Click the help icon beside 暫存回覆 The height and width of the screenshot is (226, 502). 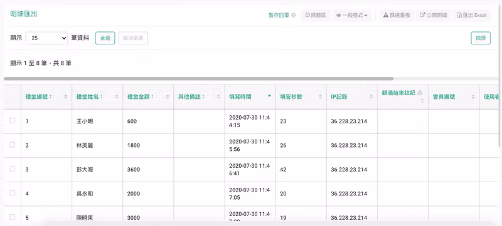pos(294,15)
